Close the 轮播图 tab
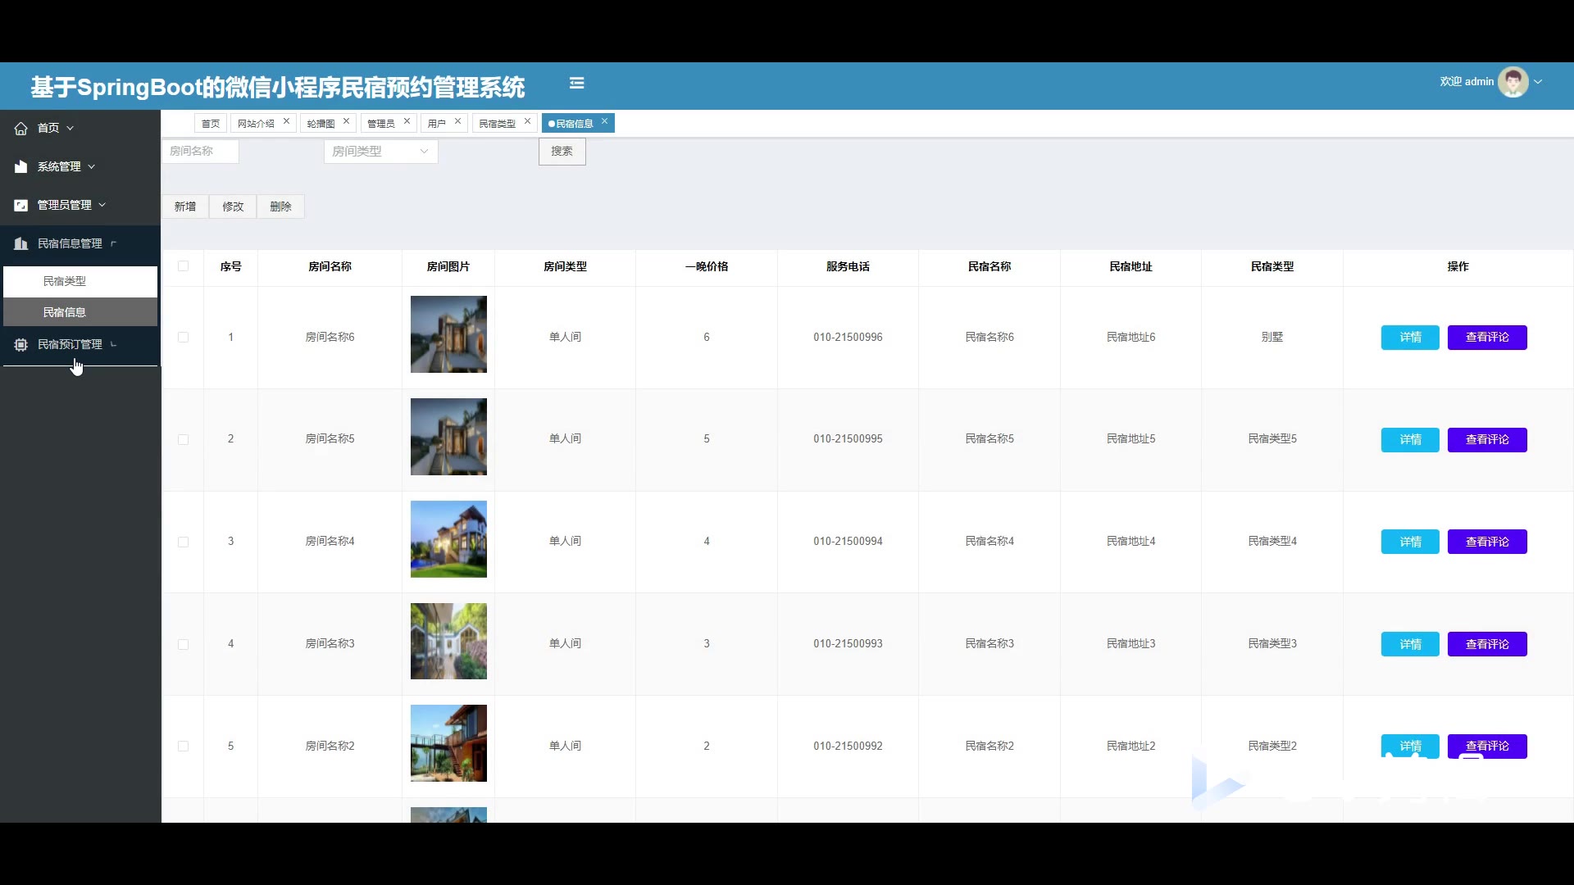 (x=346, y=121)
